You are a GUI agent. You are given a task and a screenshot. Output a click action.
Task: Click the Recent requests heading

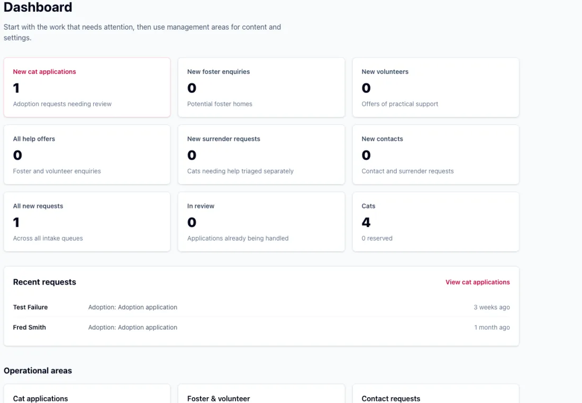tap(44, 282)
